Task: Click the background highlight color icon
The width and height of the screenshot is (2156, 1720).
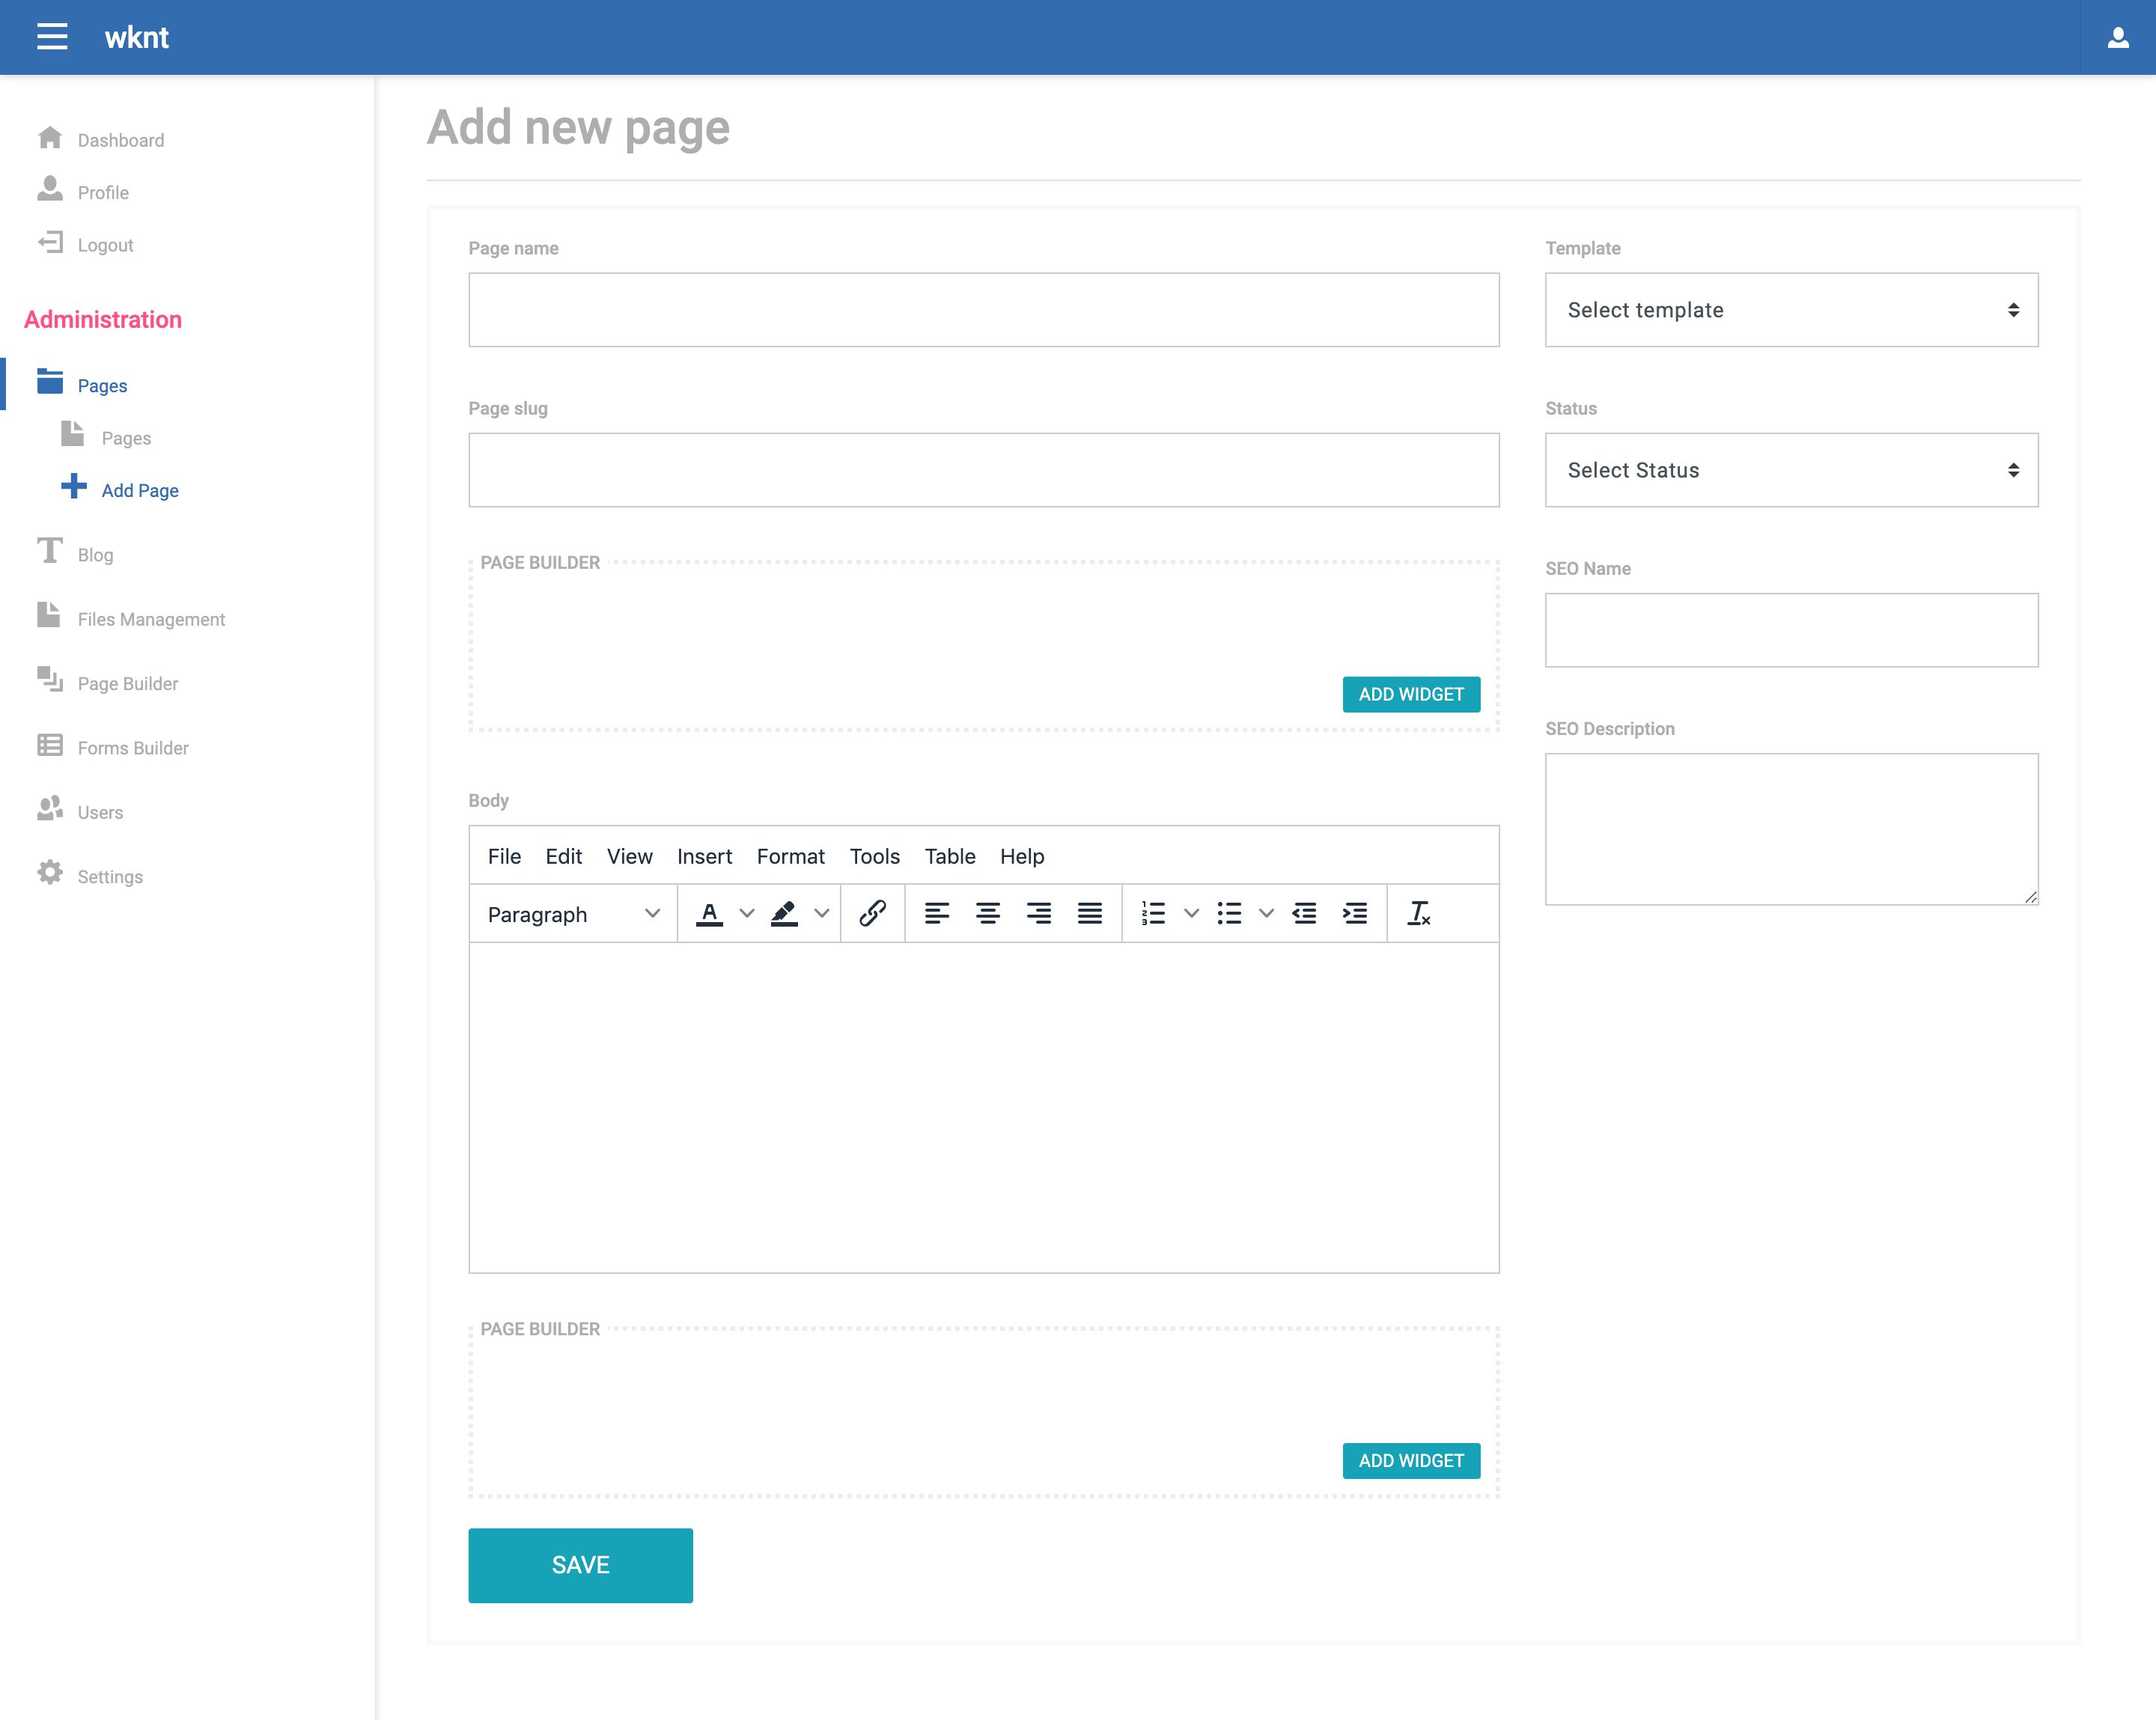Action: pyautogui.click(x=784, y=914)
